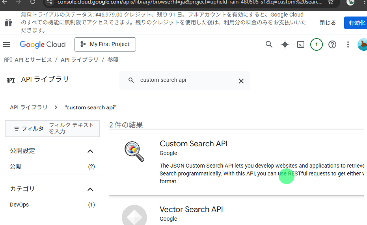Click the gift icon in trial banner
This screenshot has width=367, height=225.
[8, 23]
